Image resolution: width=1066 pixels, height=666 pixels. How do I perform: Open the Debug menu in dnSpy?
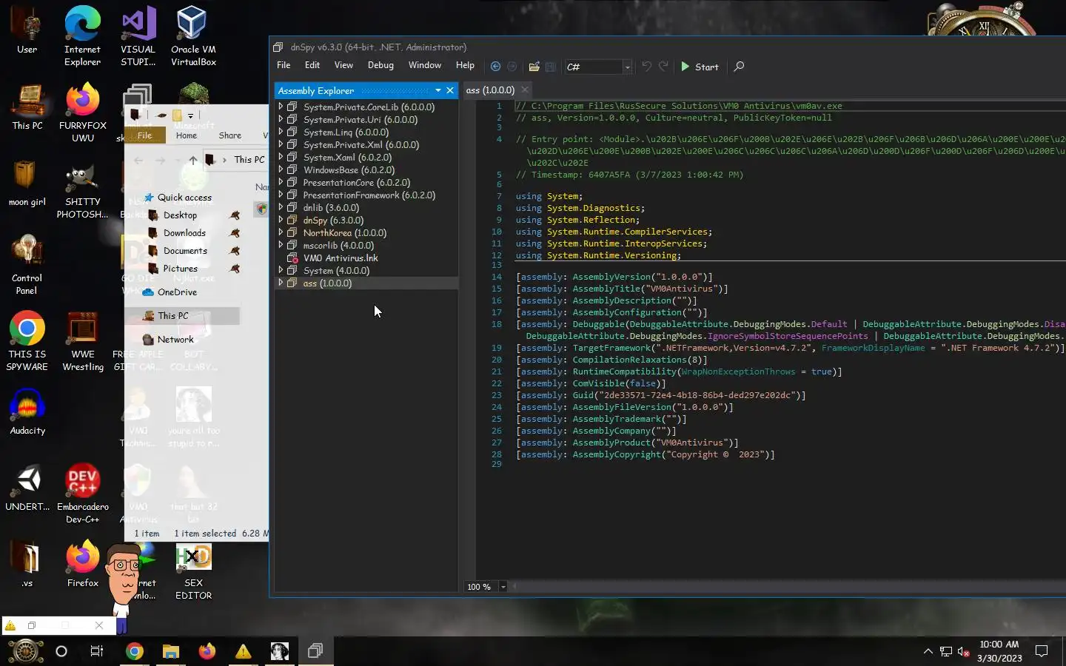[x=381, y=65]
